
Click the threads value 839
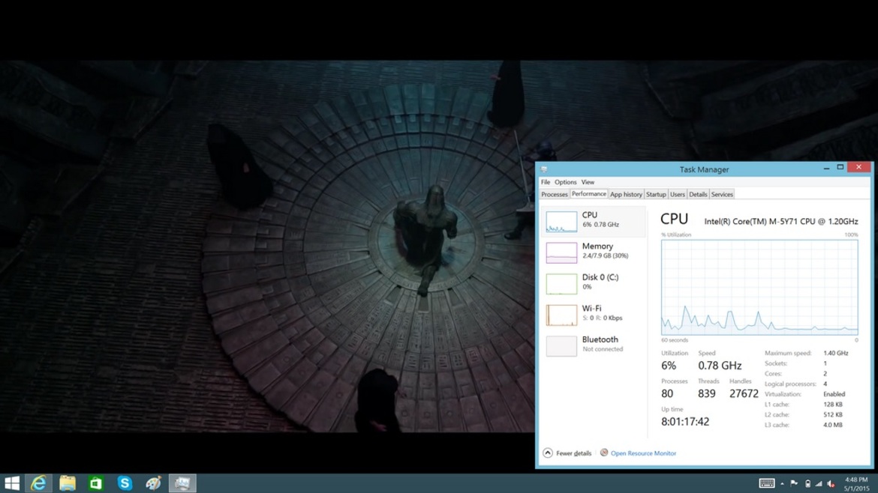pos(707,393)
